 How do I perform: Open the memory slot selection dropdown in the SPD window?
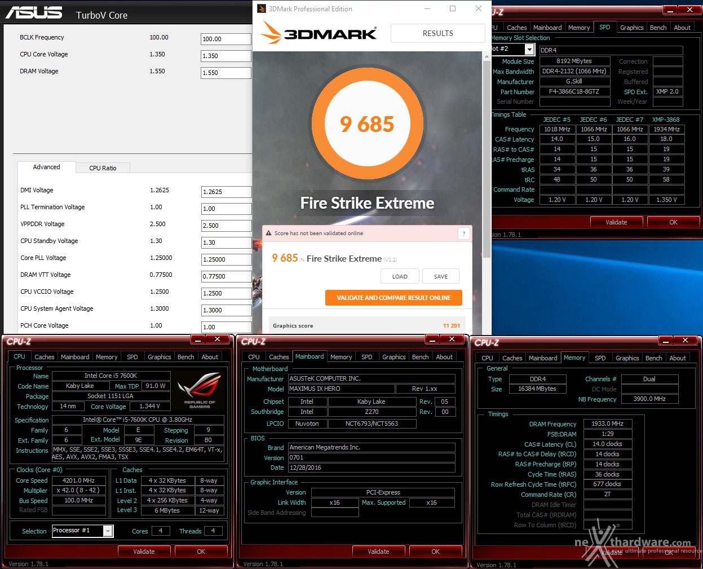pos(529,50)
